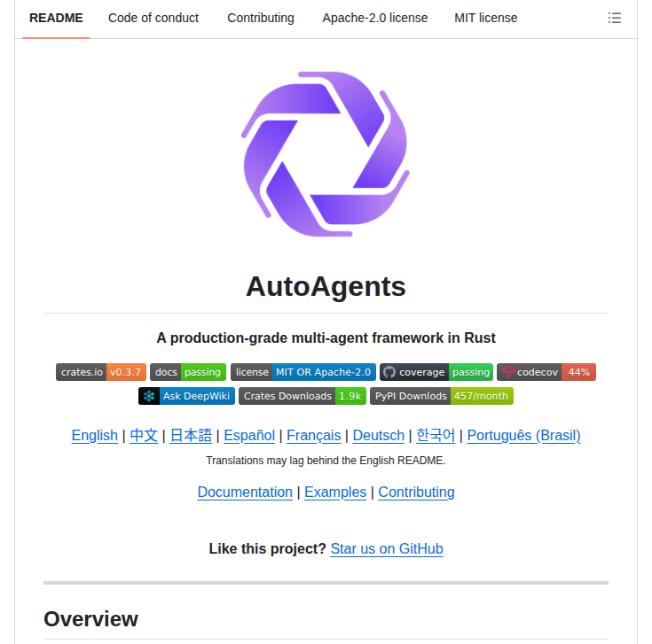
Task: Click the Star us on GitHub link
Action: [x=387, y=548]
